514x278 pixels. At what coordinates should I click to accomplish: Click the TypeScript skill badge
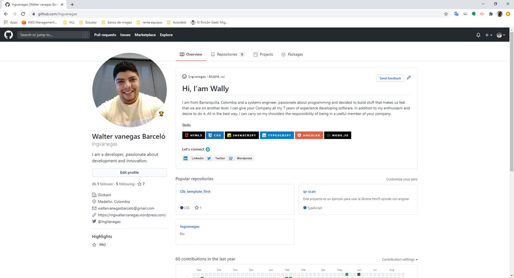coord(277,135)
